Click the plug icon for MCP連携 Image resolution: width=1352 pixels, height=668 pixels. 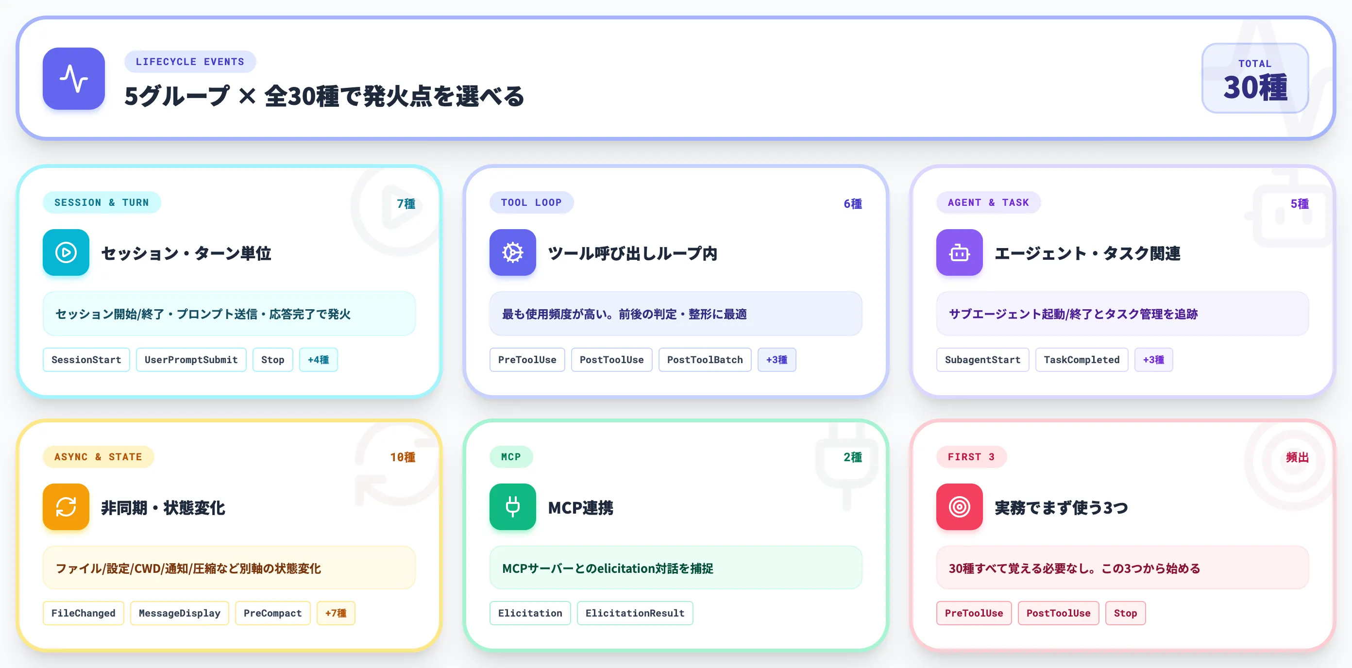513,507
